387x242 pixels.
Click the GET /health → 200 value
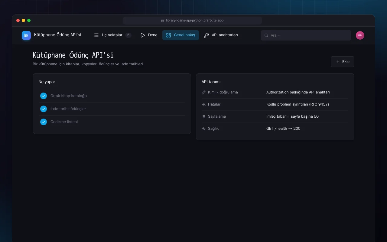pos(283,129)
